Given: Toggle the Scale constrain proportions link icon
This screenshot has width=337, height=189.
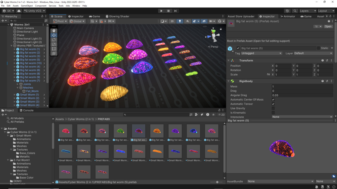Looking at the screenshot, I should point(268,75).
